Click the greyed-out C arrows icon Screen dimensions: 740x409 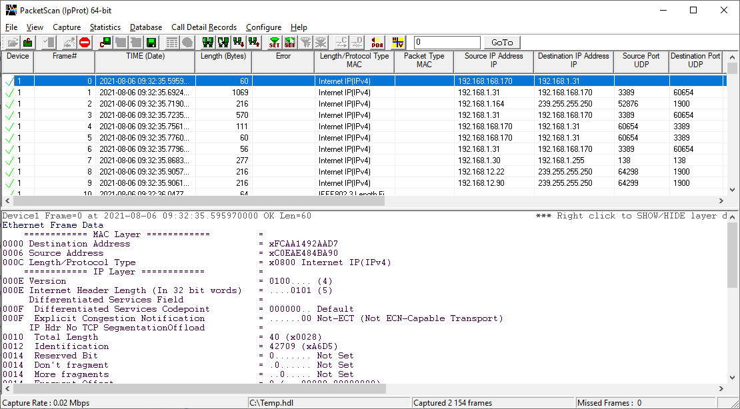pyautogui.click(x=341, y=43)
